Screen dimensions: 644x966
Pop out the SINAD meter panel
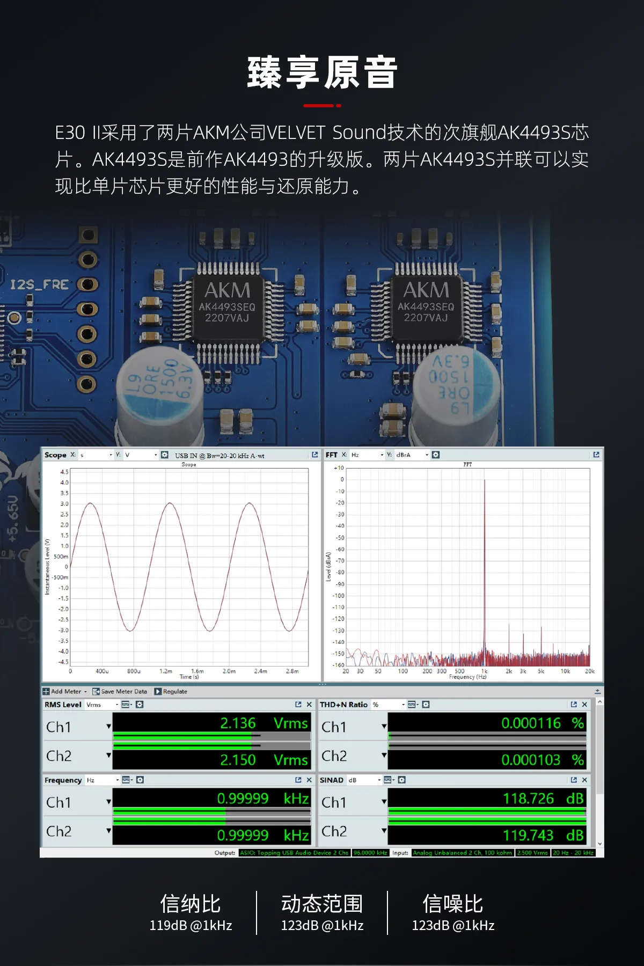coord(574,780)
